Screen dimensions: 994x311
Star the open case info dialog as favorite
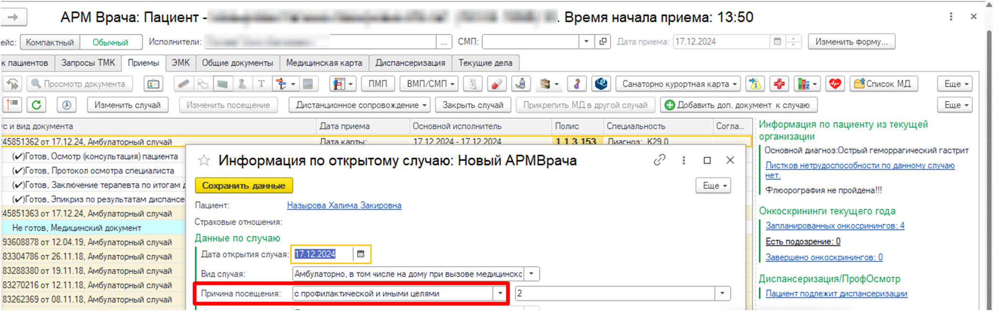(x=204, y=161)
